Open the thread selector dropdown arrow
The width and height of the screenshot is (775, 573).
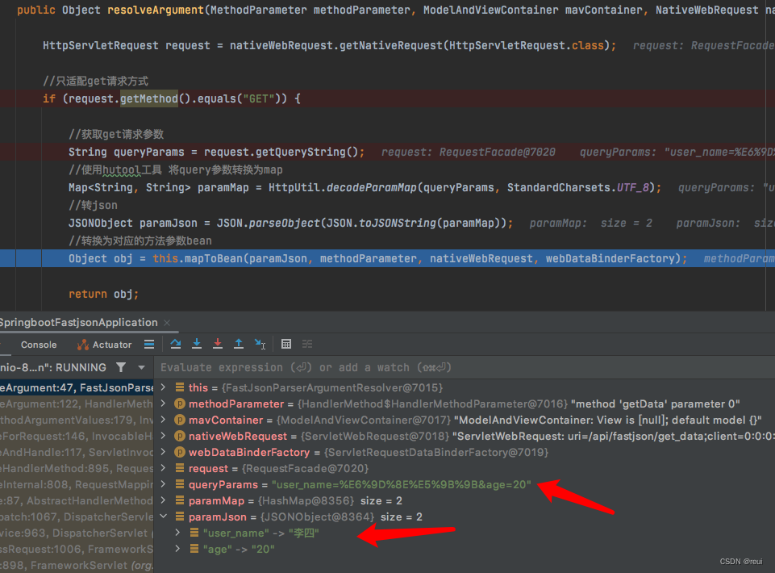[141, 368]
